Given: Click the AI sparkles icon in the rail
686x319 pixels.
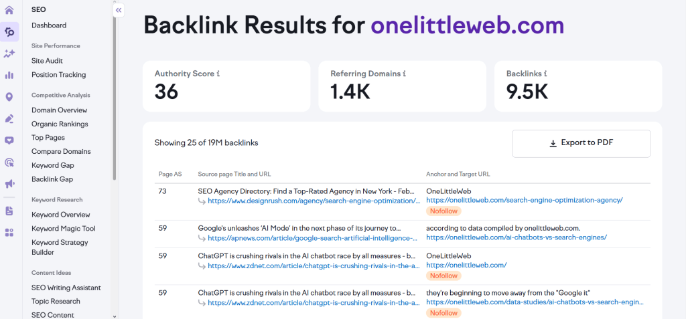Looking at the screenshot, I should tap(9, 54).
